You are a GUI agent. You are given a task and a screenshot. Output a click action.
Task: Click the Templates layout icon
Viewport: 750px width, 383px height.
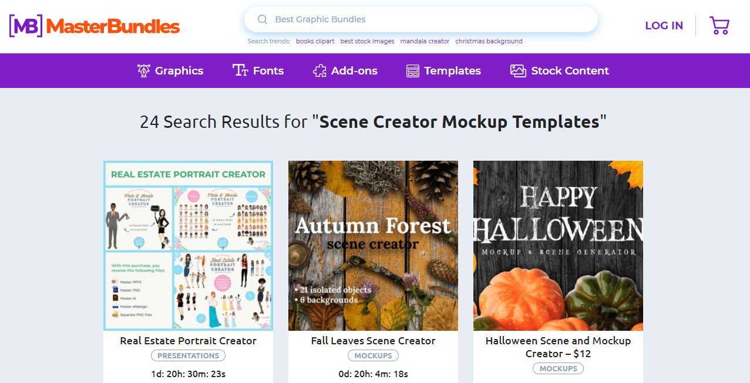[413, 71]
